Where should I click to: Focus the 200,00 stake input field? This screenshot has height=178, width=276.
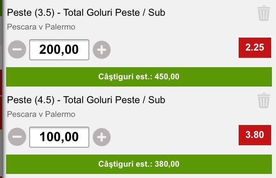(x=59, y=50)
